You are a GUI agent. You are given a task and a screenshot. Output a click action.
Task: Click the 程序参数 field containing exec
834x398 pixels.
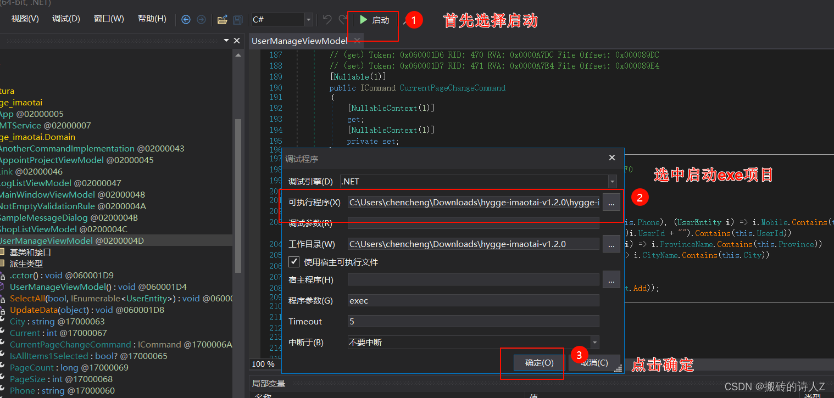[474, 301]
